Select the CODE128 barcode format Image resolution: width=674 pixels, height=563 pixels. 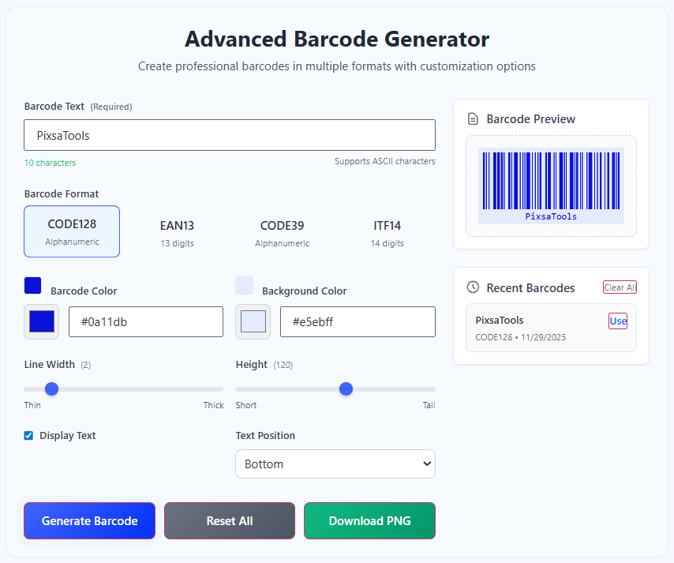pyautogui.click(x=72, y=231)
